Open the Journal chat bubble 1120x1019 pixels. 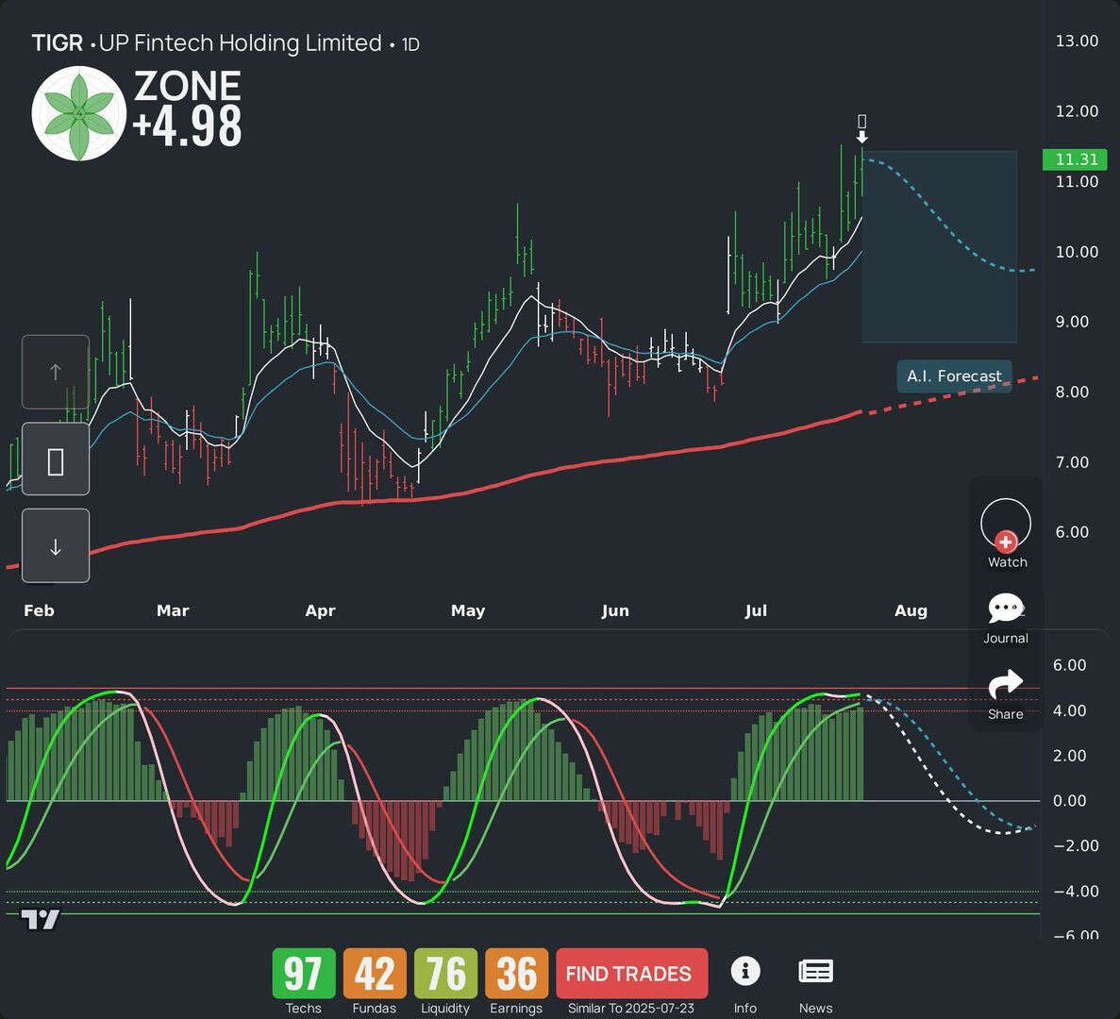[1006, 618]
